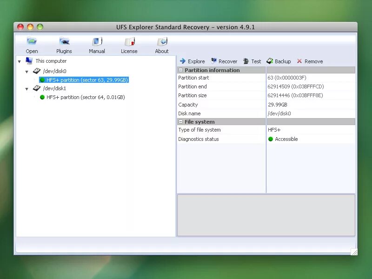The height and width of the screenshot is (279, 372).
Task: Click the Partition information header text
Action: point(212,70)
